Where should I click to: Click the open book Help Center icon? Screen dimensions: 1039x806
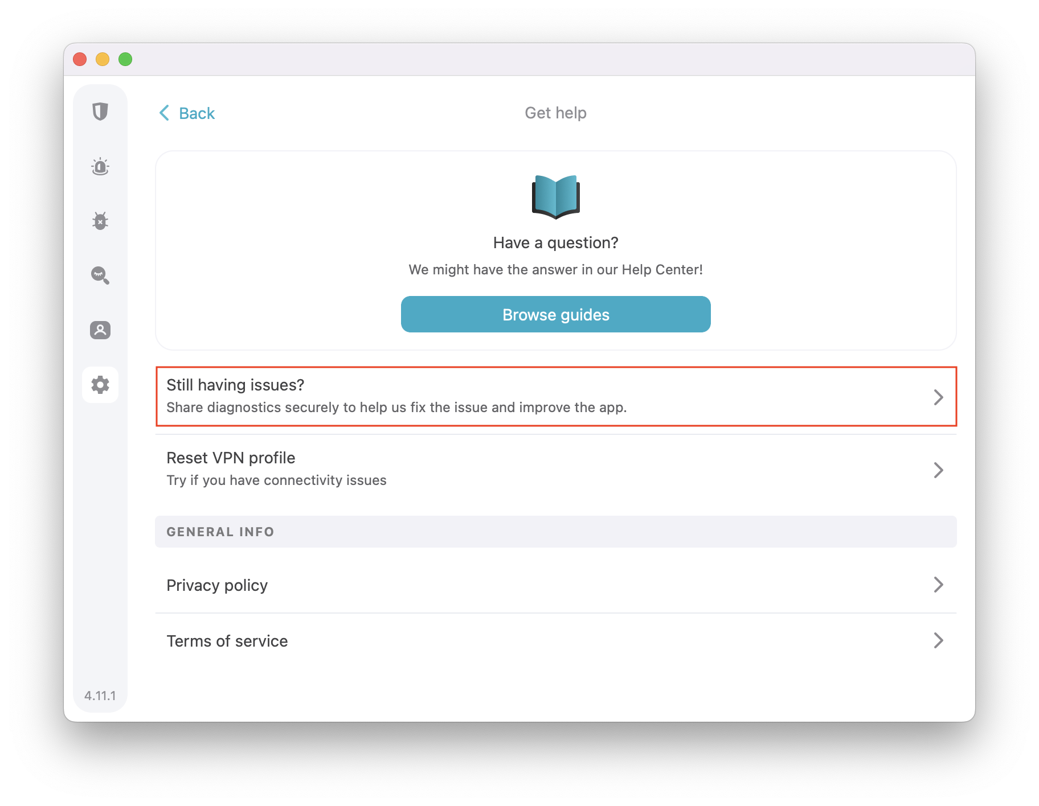point(555,197)
